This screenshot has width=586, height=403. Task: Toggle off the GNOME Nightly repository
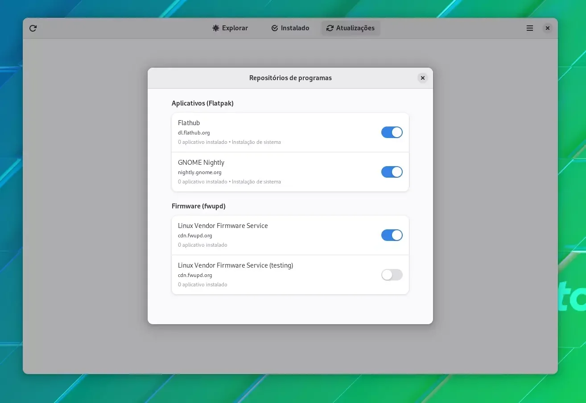click(x=392, y=172)
